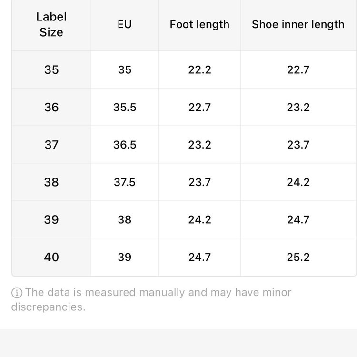357x357 pixels.
Task: Select the EU column header
Action: (125, 24)
